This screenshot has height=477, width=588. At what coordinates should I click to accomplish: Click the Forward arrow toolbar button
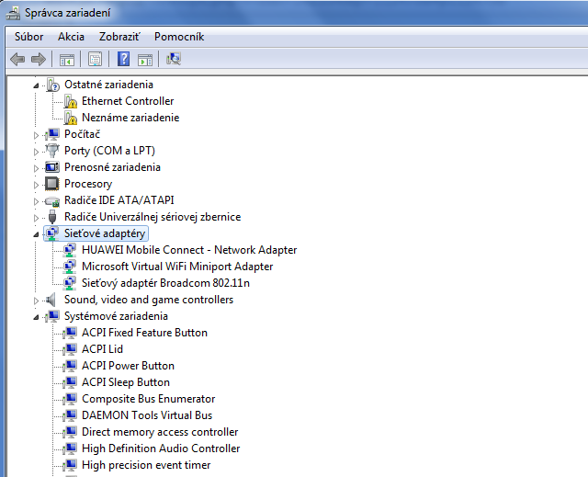pos(39,60)
